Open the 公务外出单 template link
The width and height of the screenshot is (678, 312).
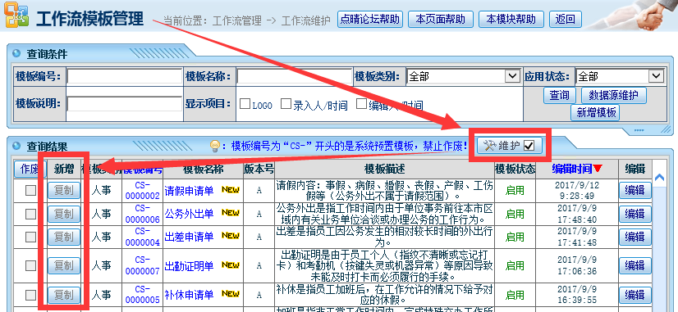pyautogui.click(x=189, y=213)
